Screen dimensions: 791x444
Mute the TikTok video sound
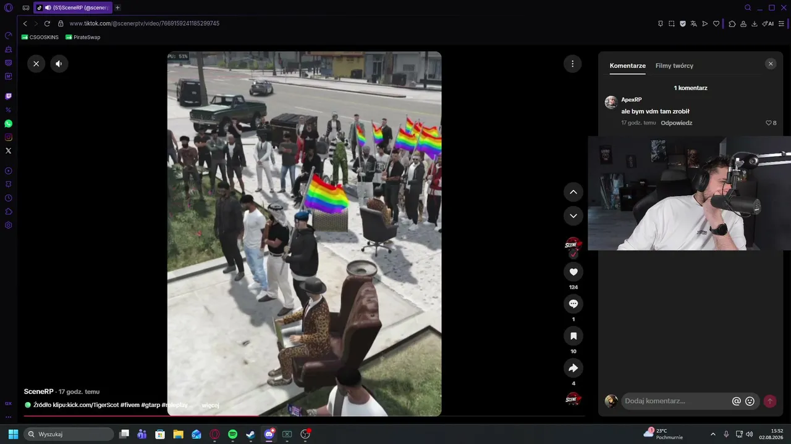point(59,64)
